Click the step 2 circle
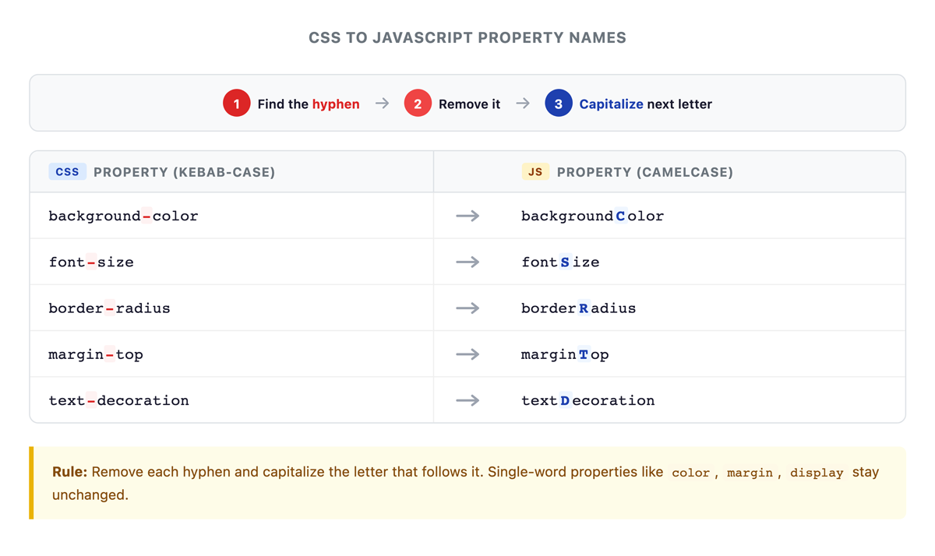This screenshot has height=556, width=935. [x=418, y=104]
